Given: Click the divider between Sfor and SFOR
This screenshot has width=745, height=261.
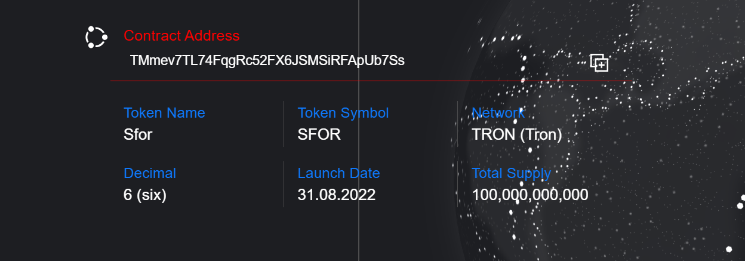Looking at the screenshot, I should [284, 124].
